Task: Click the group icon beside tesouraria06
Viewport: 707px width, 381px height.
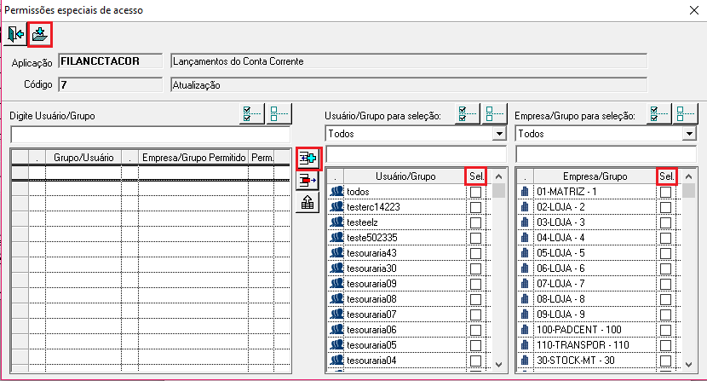Action: tap(336, 330)
